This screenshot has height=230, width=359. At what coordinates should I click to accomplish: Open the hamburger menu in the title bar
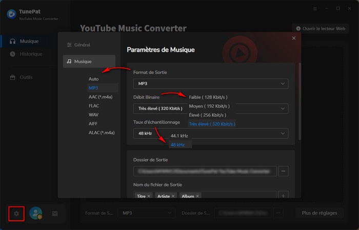(x=315, y=9)
